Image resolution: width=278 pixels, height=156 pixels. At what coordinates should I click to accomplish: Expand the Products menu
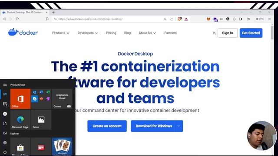coord(61,33)
